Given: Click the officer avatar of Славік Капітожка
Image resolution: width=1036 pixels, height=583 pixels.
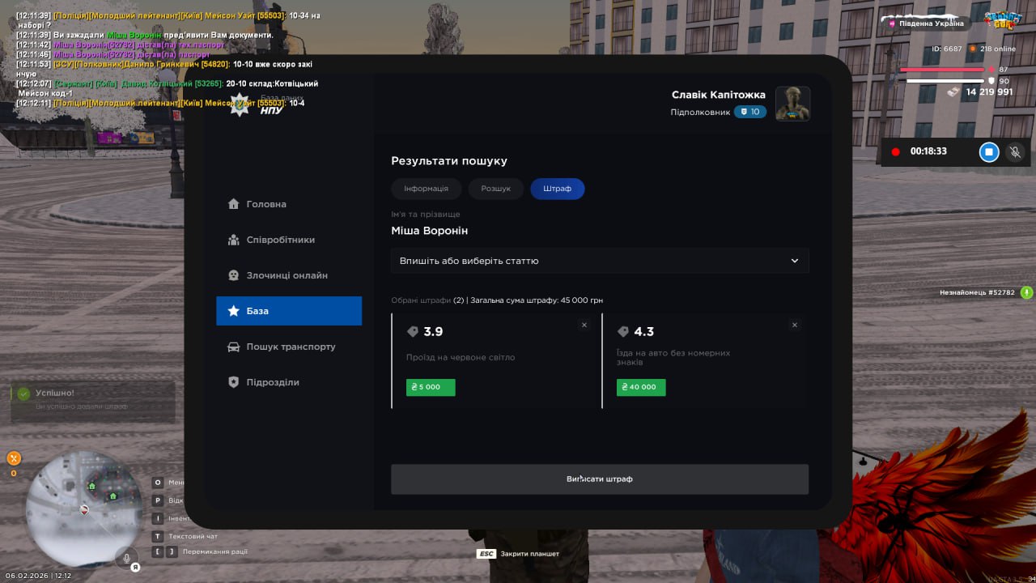Looking at the screenshot, I should 793,104.
